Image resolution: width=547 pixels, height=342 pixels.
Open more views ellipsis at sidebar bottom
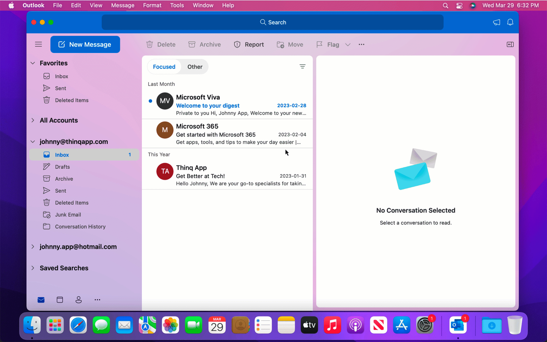(x=97, y=300)
